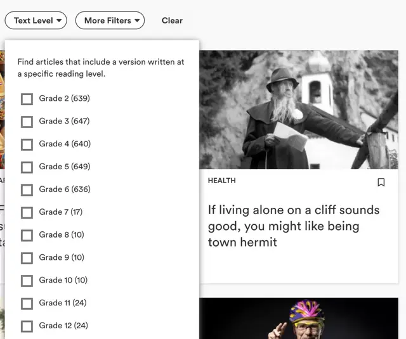Check the Grade 11 box
Image resolution: width=406 pixels, height=339 pixels.
pyautogui.click(x=27, y=304)
